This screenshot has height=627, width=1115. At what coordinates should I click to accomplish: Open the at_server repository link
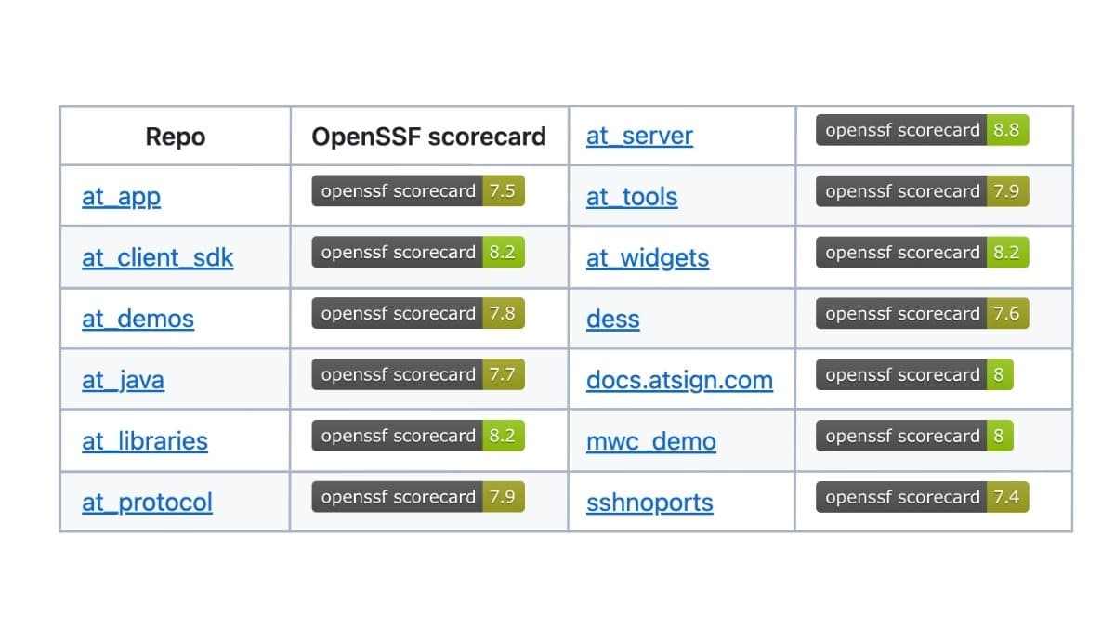pos(639,136)
